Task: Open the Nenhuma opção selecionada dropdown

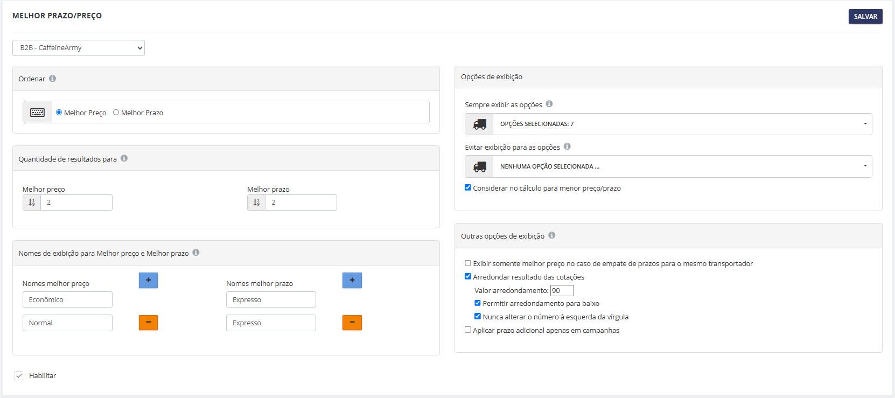Action: point(682,166)
